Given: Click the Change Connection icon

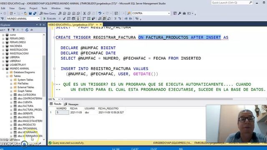Looking at the screenshot, I should tap(2, 18).
